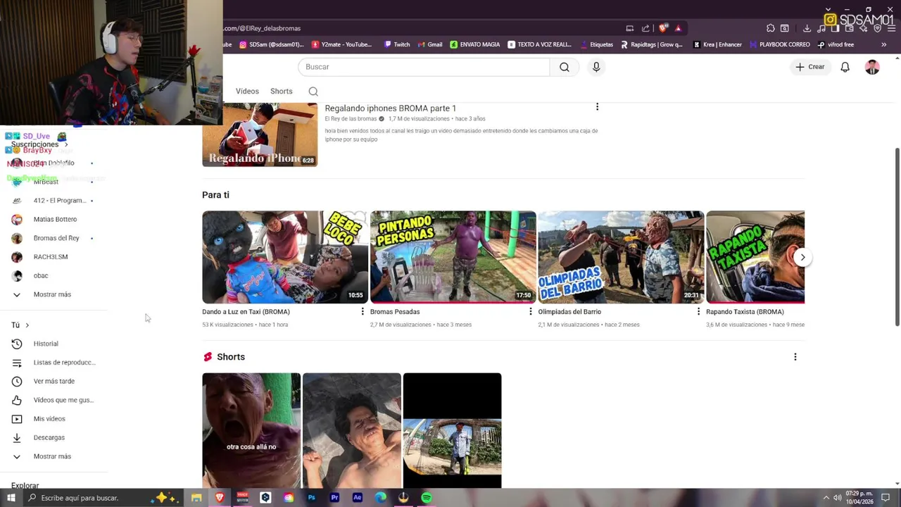
Task: Share this page from address bar
Action: (x=645, y=28)
